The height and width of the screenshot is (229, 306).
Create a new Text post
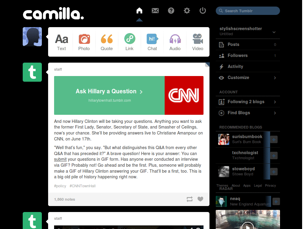coord(62,42)
